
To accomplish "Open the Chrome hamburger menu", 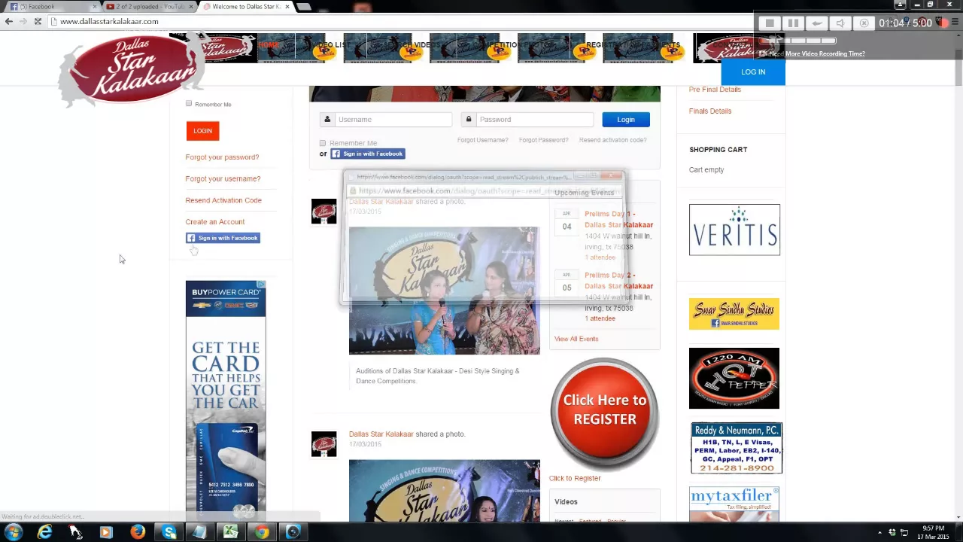I will 954,21.
